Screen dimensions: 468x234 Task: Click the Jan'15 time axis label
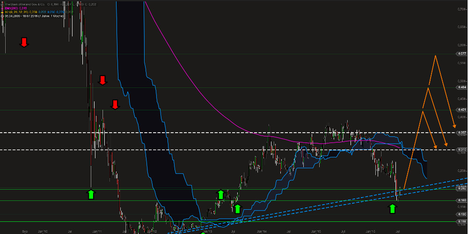[x=316, y=231]
